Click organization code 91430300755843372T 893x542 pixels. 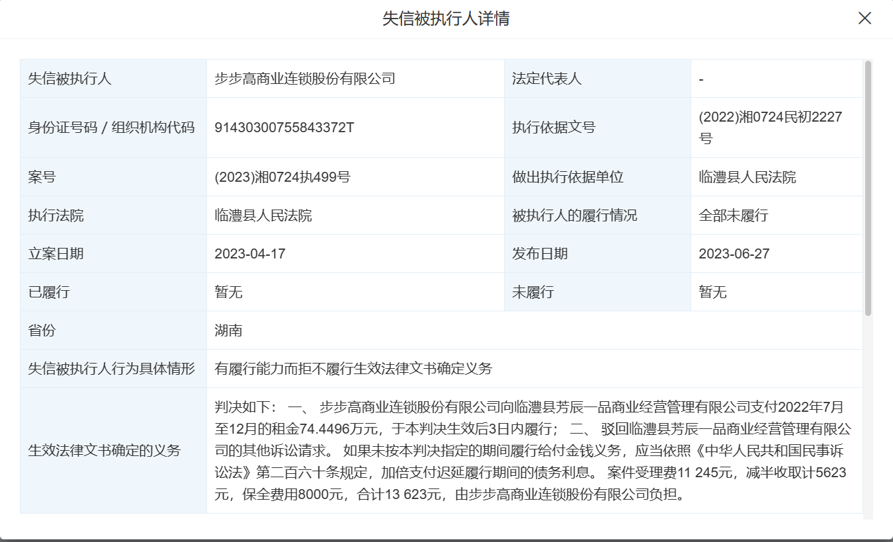284,128
